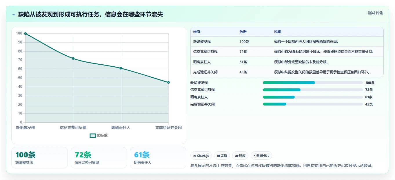The image size is (395, 180).
Task: Open the 72条 信息完整可复现 data card
Action: (x=99, y=158)
